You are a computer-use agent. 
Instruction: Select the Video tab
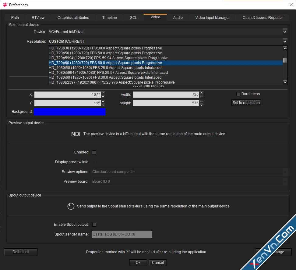pyautogui.click(x=155, y=17)
